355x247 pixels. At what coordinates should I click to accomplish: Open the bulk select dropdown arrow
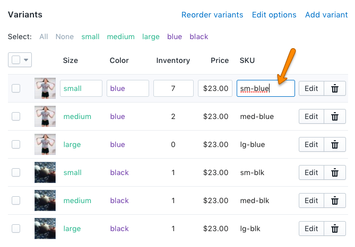click(x=25, y=60)
